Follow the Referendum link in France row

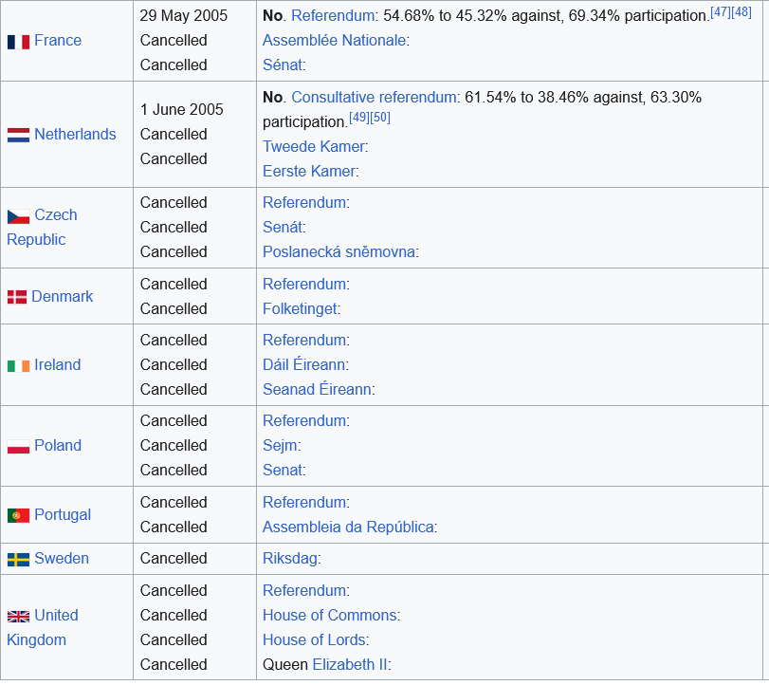click(333, 16)
